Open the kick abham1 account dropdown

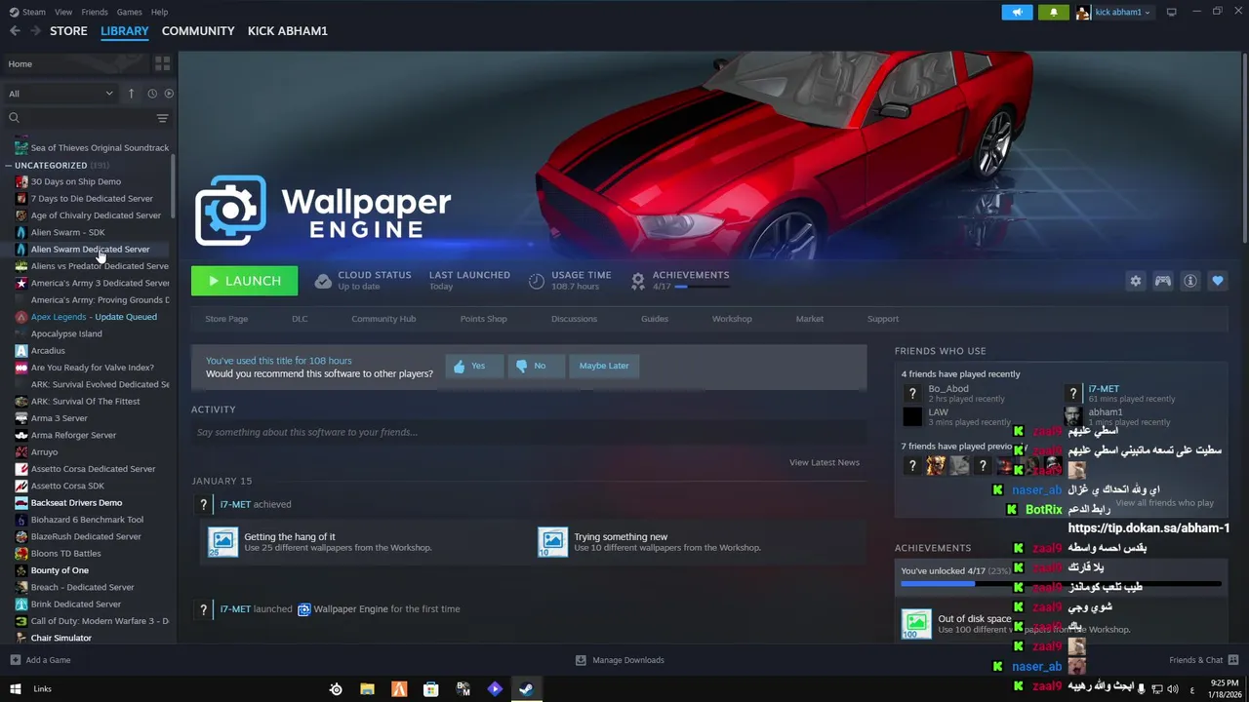click(1113, 12)
